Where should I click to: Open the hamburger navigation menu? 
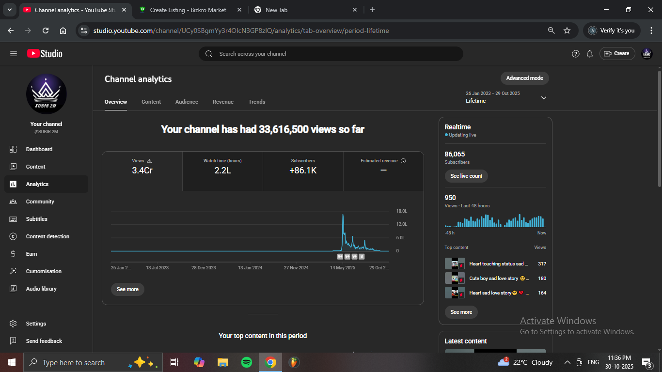point(14,54)
